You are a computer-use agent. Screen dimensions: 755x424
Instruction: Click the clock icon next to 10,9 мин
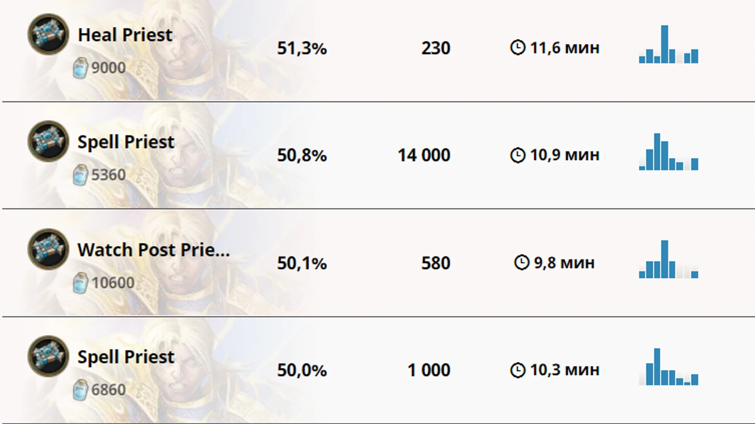coord(518,155)
